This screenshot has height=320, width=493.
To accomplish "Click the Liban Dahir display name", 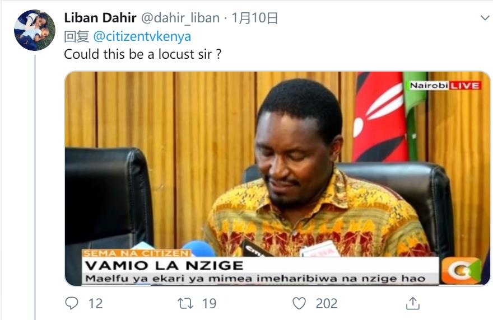I will (100, 18).
